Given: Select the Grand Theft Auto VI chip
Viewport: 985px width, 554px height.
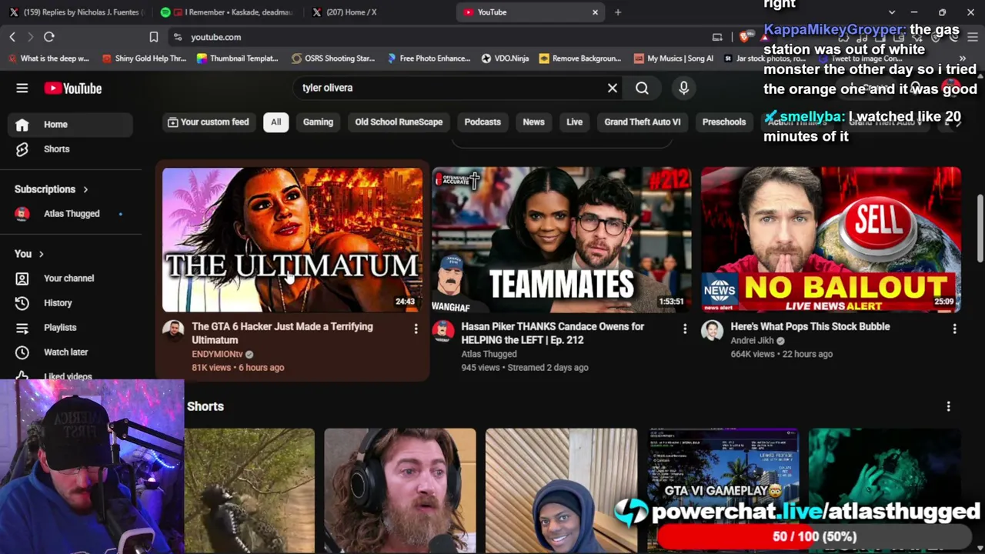Looking at the screenshot, I should [x=643, y=122].
